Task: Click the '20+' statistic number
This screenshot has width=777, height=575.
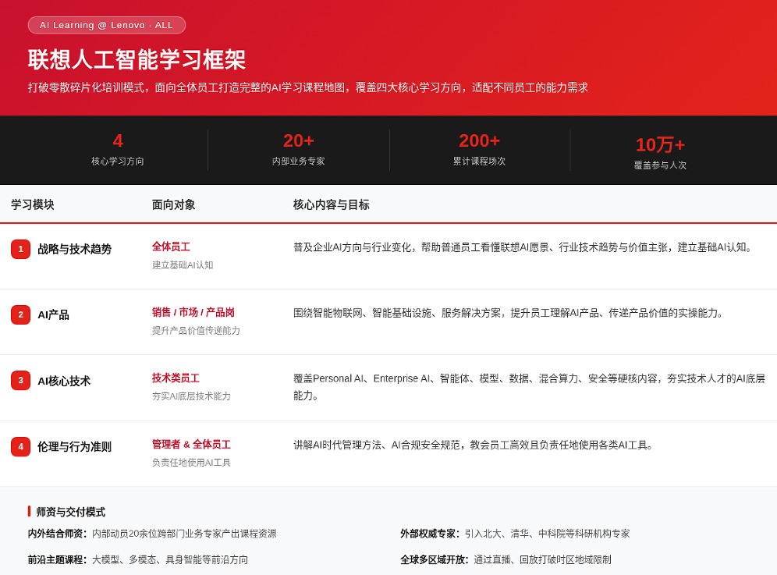Action: [x=298, y=140]
